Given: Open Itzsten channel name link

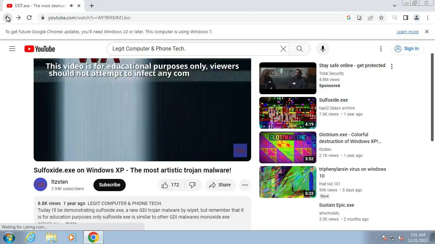Looking at the screenshot, I should pyautogui.click(x=59, y=182).
